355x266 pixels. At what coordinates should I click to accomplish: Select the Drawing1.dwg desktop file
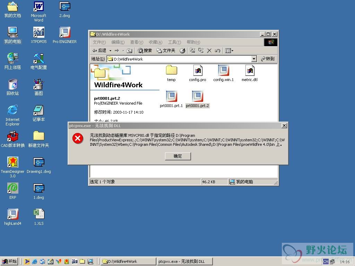39,165
